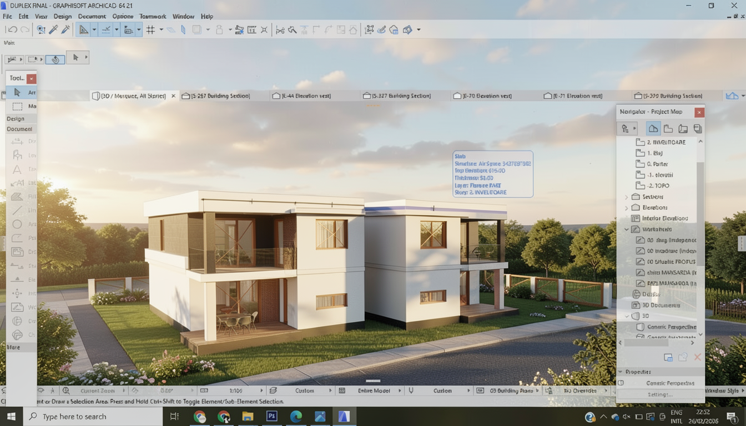Expand the Elevations folder in Navigator
The image size is (746, 426).
627,207
